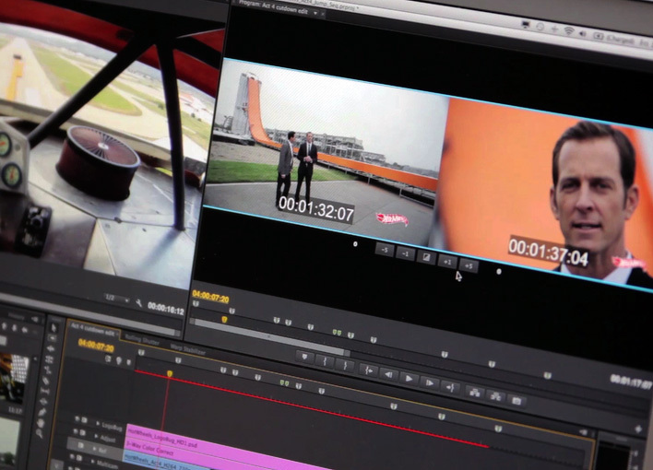Screen dimensions: 653x470
Task: Step back one frame
Action: [389, 375]
